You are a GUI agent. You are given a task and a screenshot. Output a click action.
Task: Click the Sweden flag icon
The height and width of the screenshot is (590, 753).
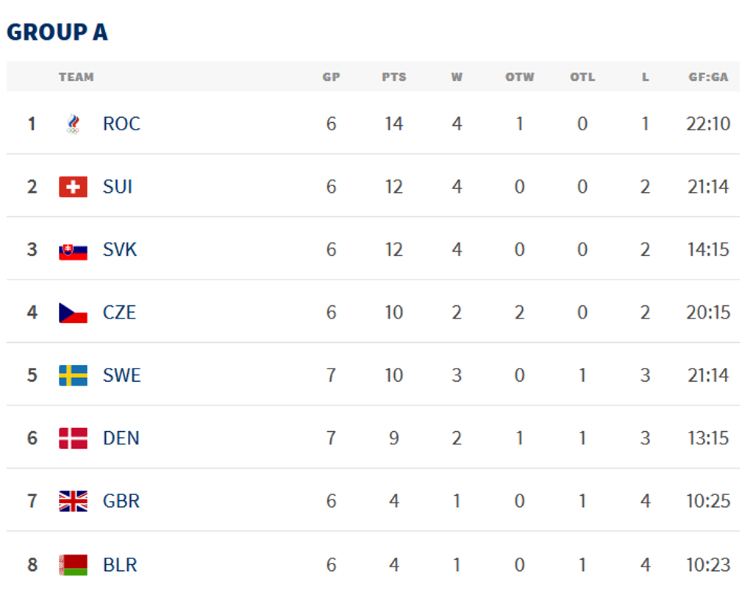(73, 375)
